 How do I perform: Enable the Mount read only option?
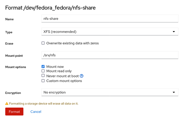pyautogui.click(x=43, y=71)
